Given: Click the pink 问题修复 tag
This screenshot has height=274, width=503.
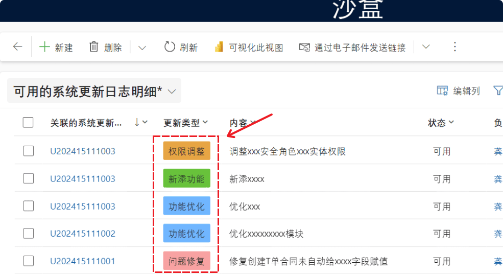Looking at the screenshot, I should [x=187, y=261].
